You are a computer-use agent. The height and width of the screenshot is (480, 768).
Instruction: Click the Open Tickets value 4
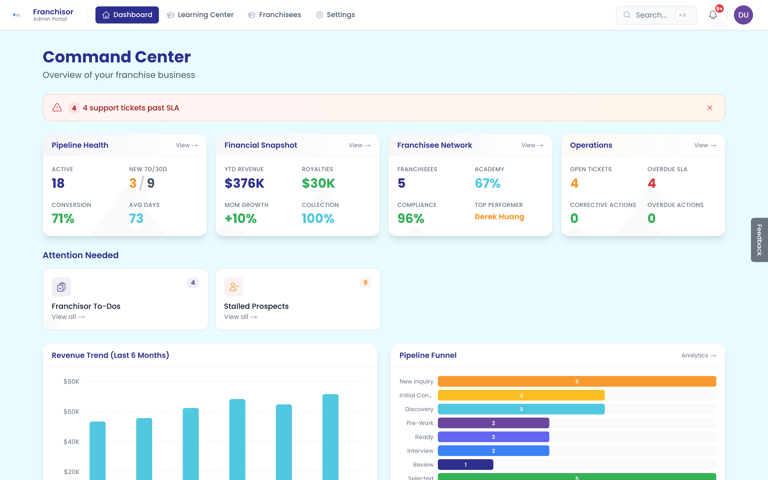[x=574, y=183]
